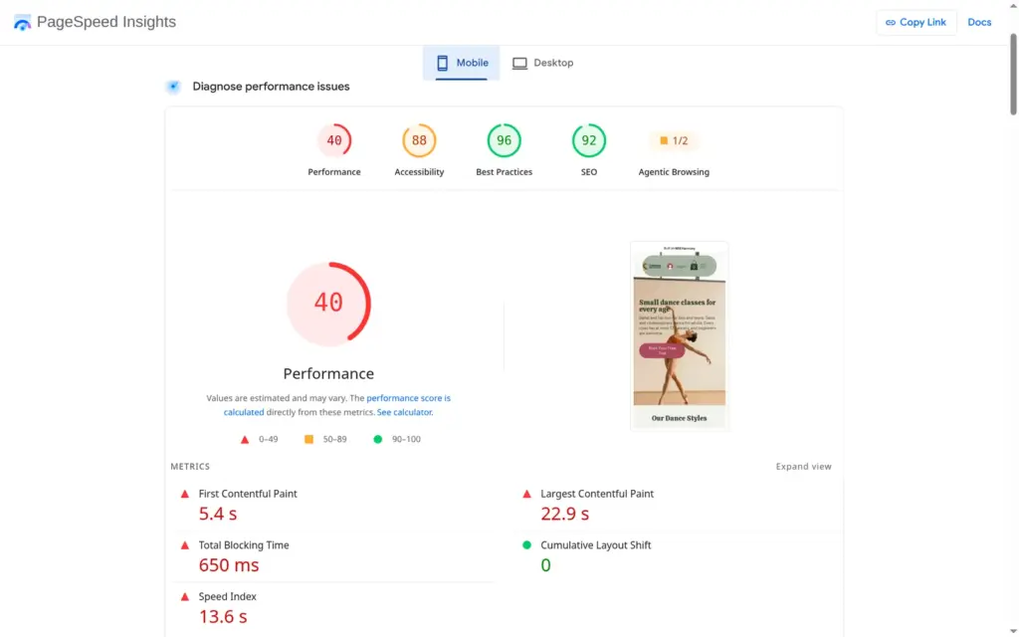
Task: Select the 650 ms value
Action: (229, 565)
